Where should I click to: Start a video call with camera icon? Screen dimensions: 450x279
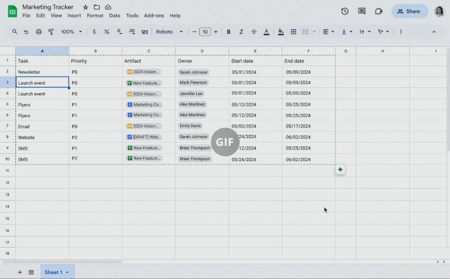point(379,11)
